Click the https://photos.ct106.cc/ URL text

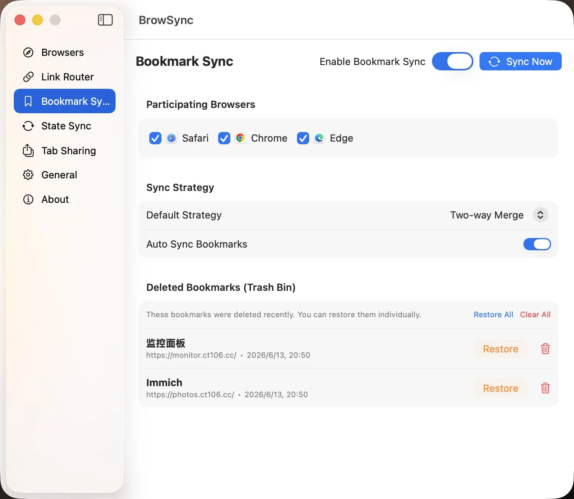pyautogui.click(x=190, y=395)
